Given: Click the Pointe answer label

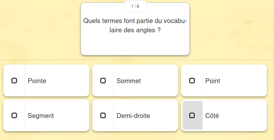Looking at the screenshot, I should pos(37,81).
